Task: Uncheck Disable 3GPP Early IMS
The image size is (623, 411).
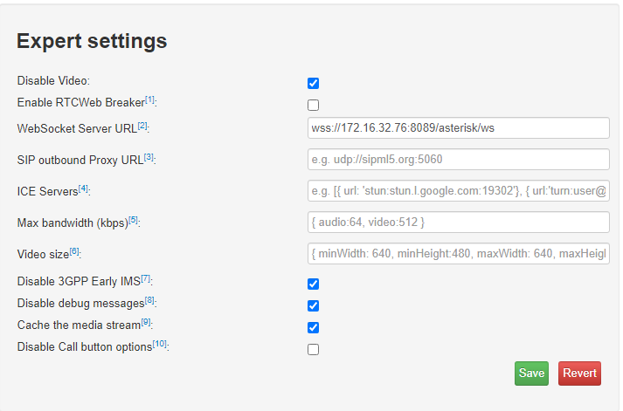Action: click(x=313, y=284)
